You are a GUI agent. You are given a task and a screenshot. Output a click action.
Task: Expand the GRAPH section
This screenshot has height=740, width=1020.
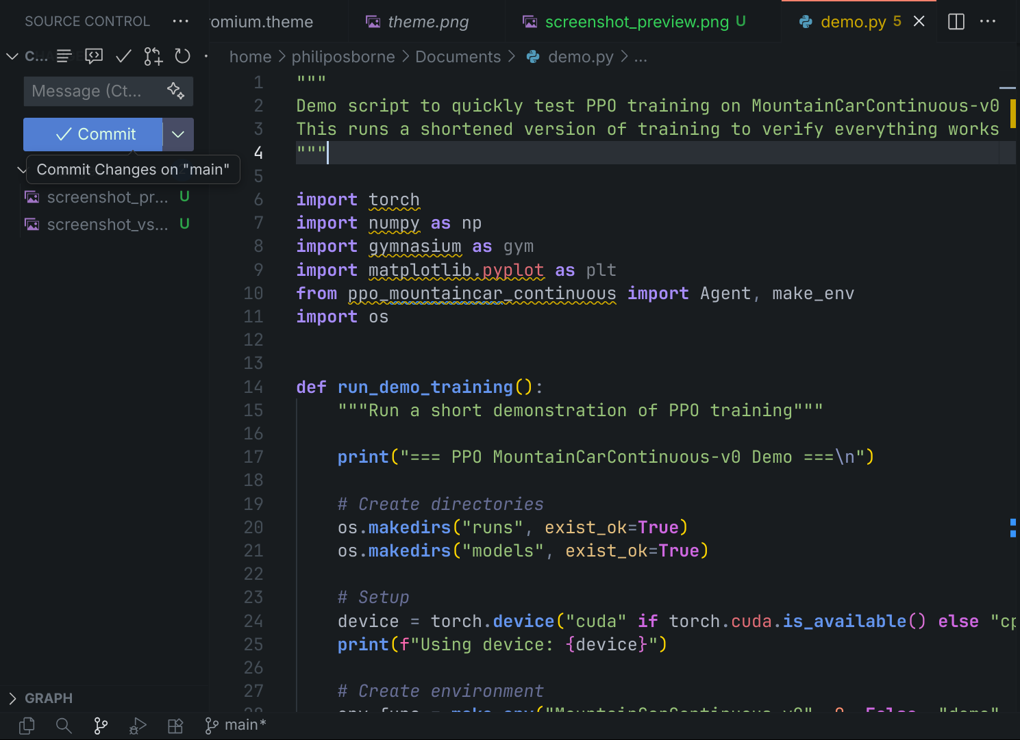tap(49, 698)
